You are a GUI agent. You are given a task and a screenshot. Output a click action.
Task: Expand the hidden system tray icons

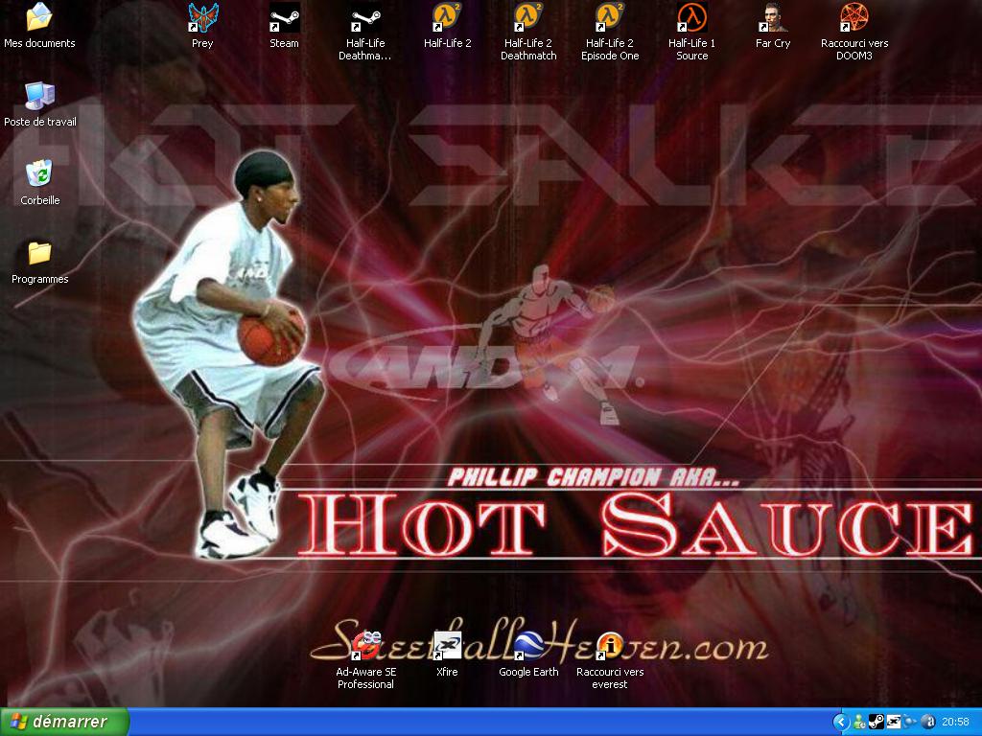842,722
